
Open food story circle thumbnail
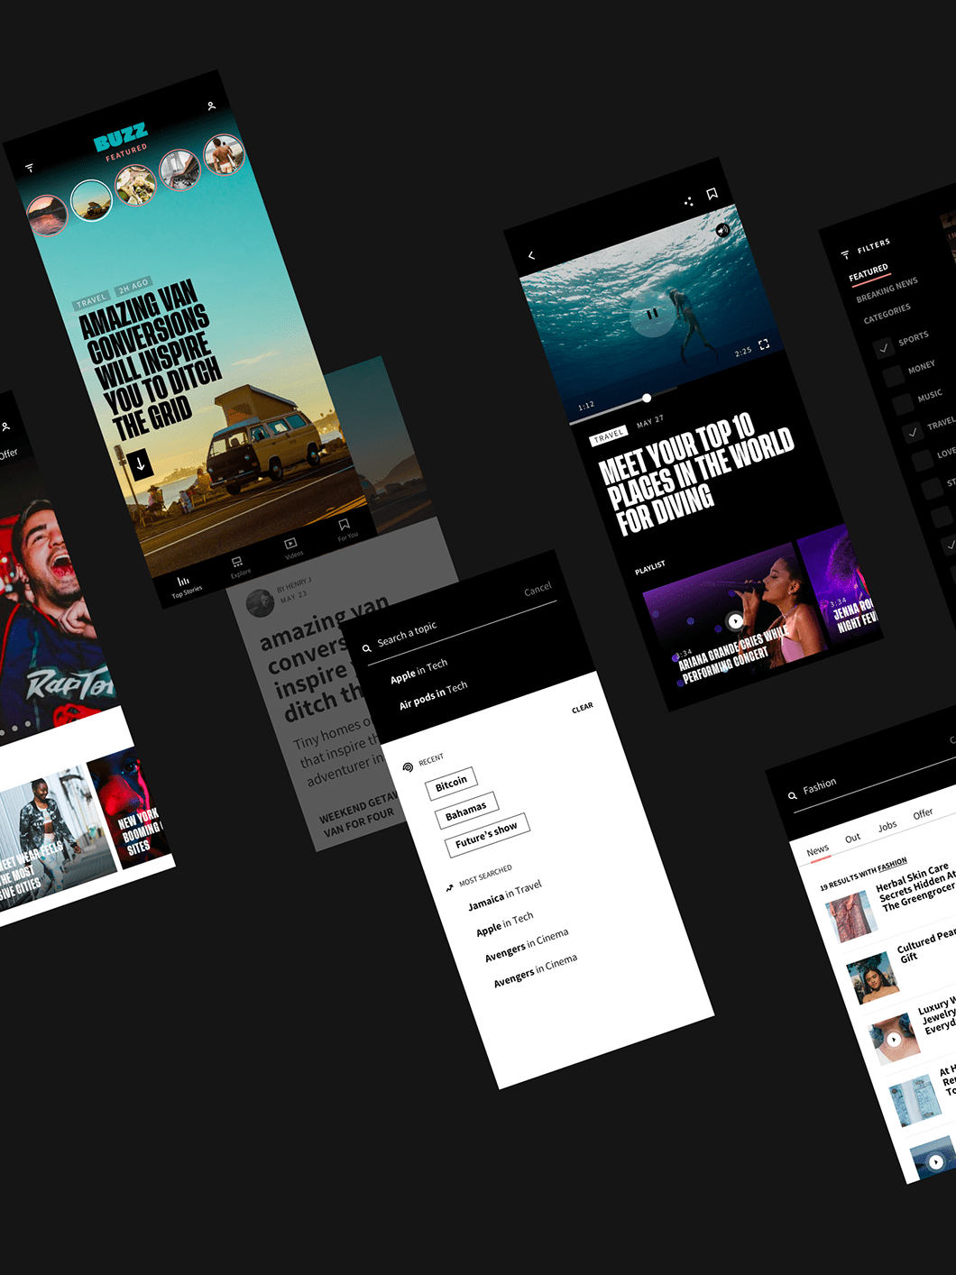[x=135, y=184]
